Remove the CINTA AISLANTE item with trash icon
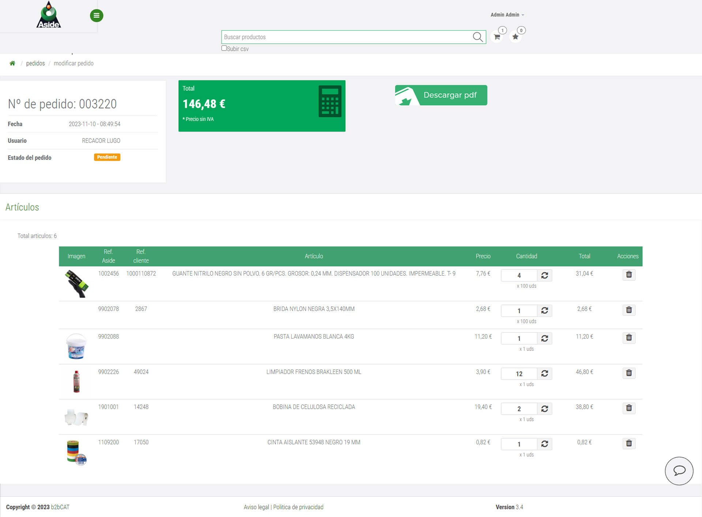 click(629, 443)
